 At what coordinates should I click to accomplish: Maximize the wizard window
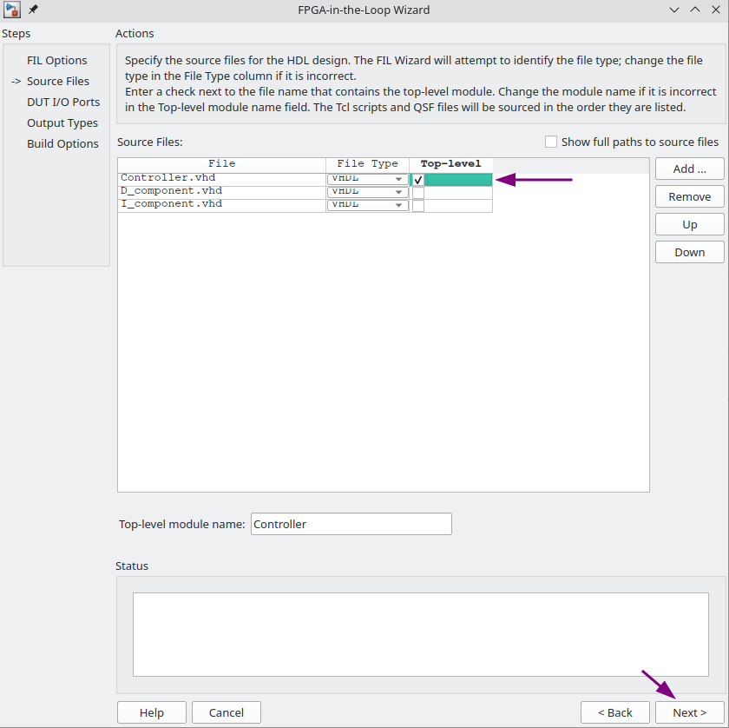tap(695, 10)
